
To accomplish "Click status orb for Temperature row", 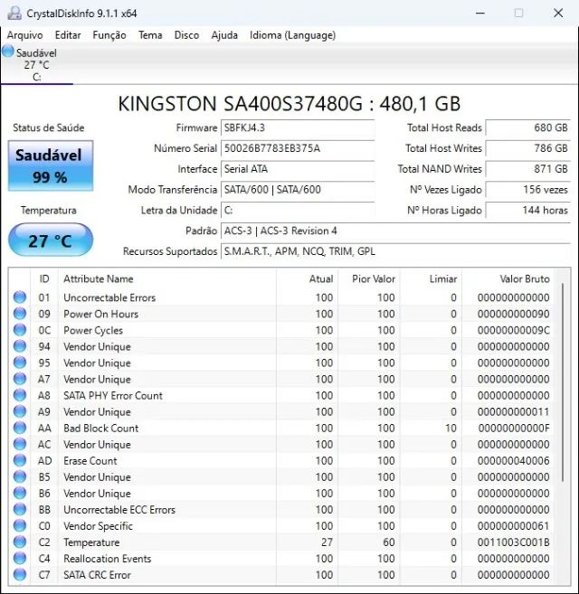I will [20, 542].
